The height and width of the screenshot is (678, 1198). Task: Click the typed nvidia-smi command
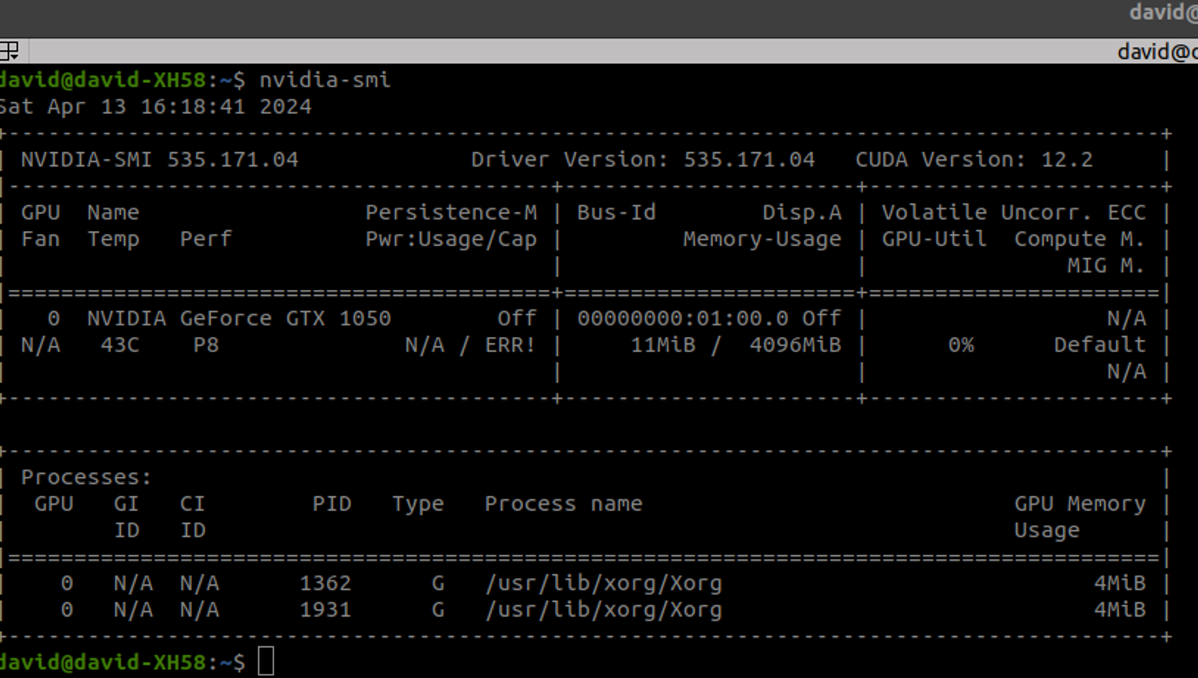(x=325, y=80)
